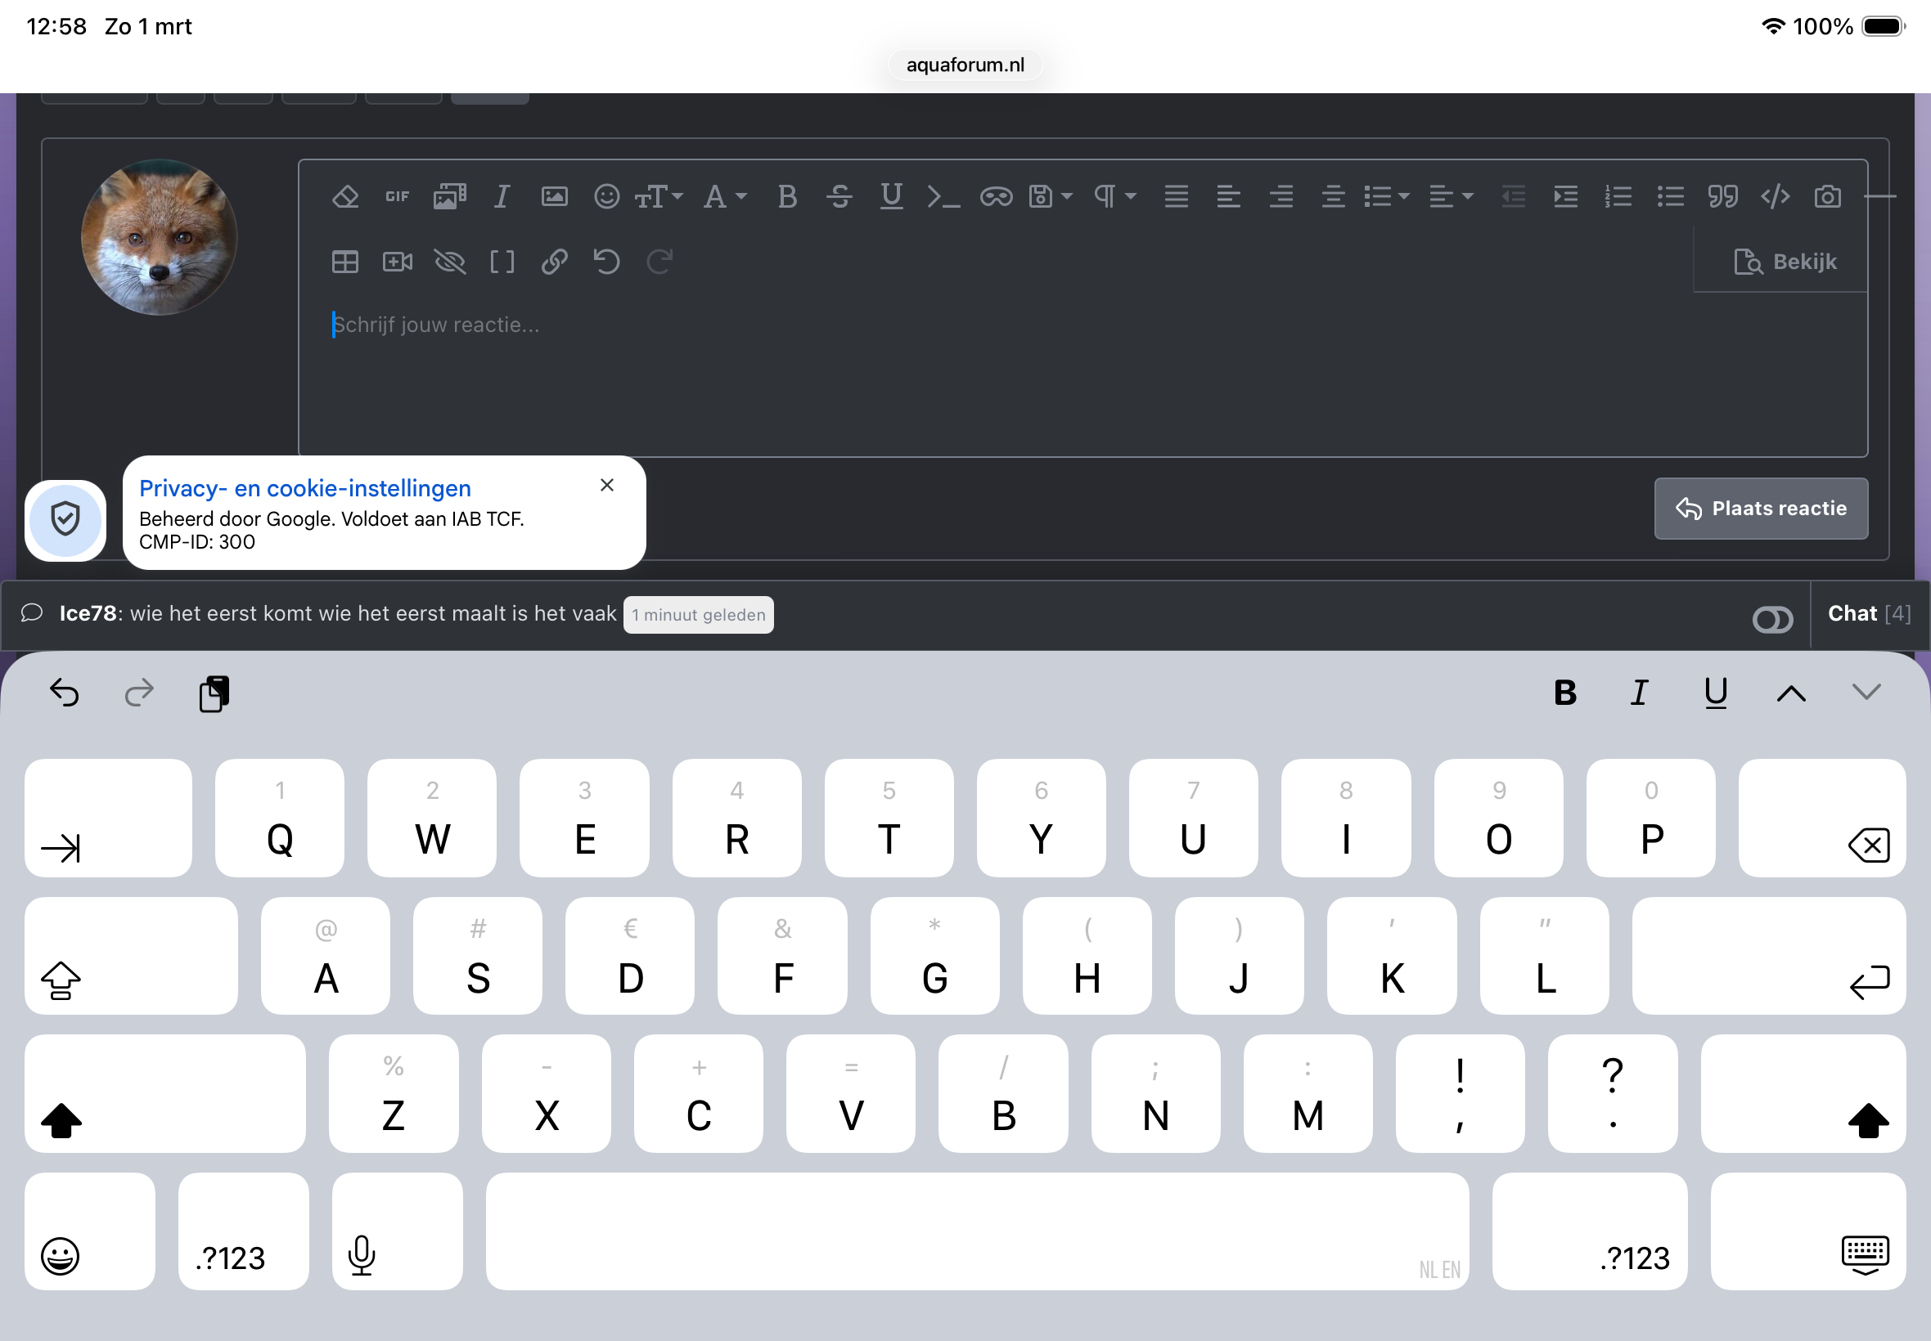
Task: Open the GIF picker in the editor
Action: point(398,196)
